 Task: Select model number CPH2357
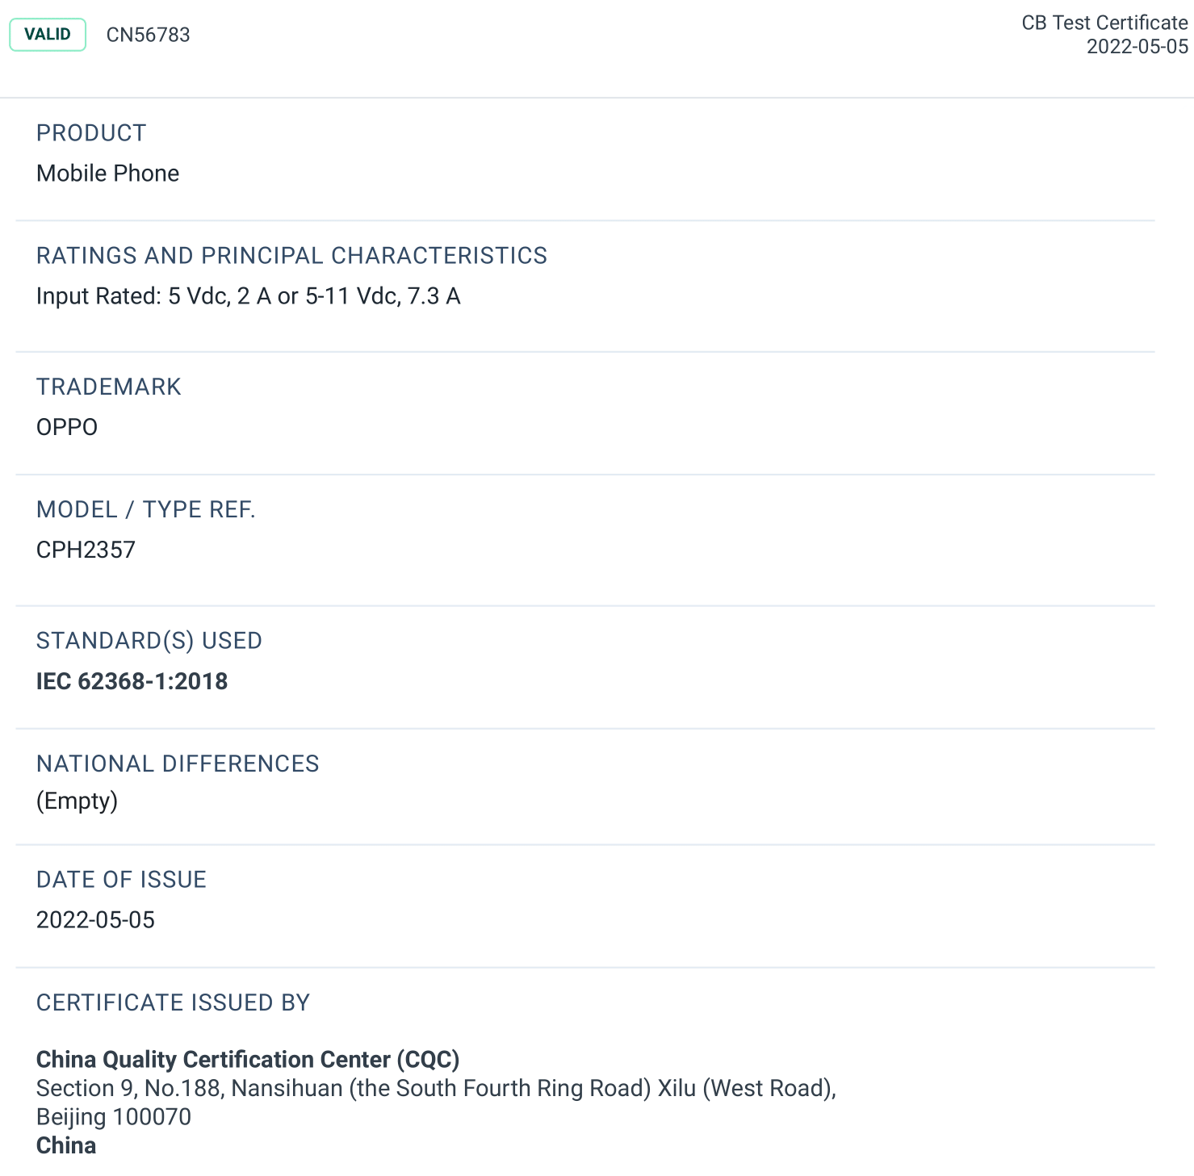[86, 550]
